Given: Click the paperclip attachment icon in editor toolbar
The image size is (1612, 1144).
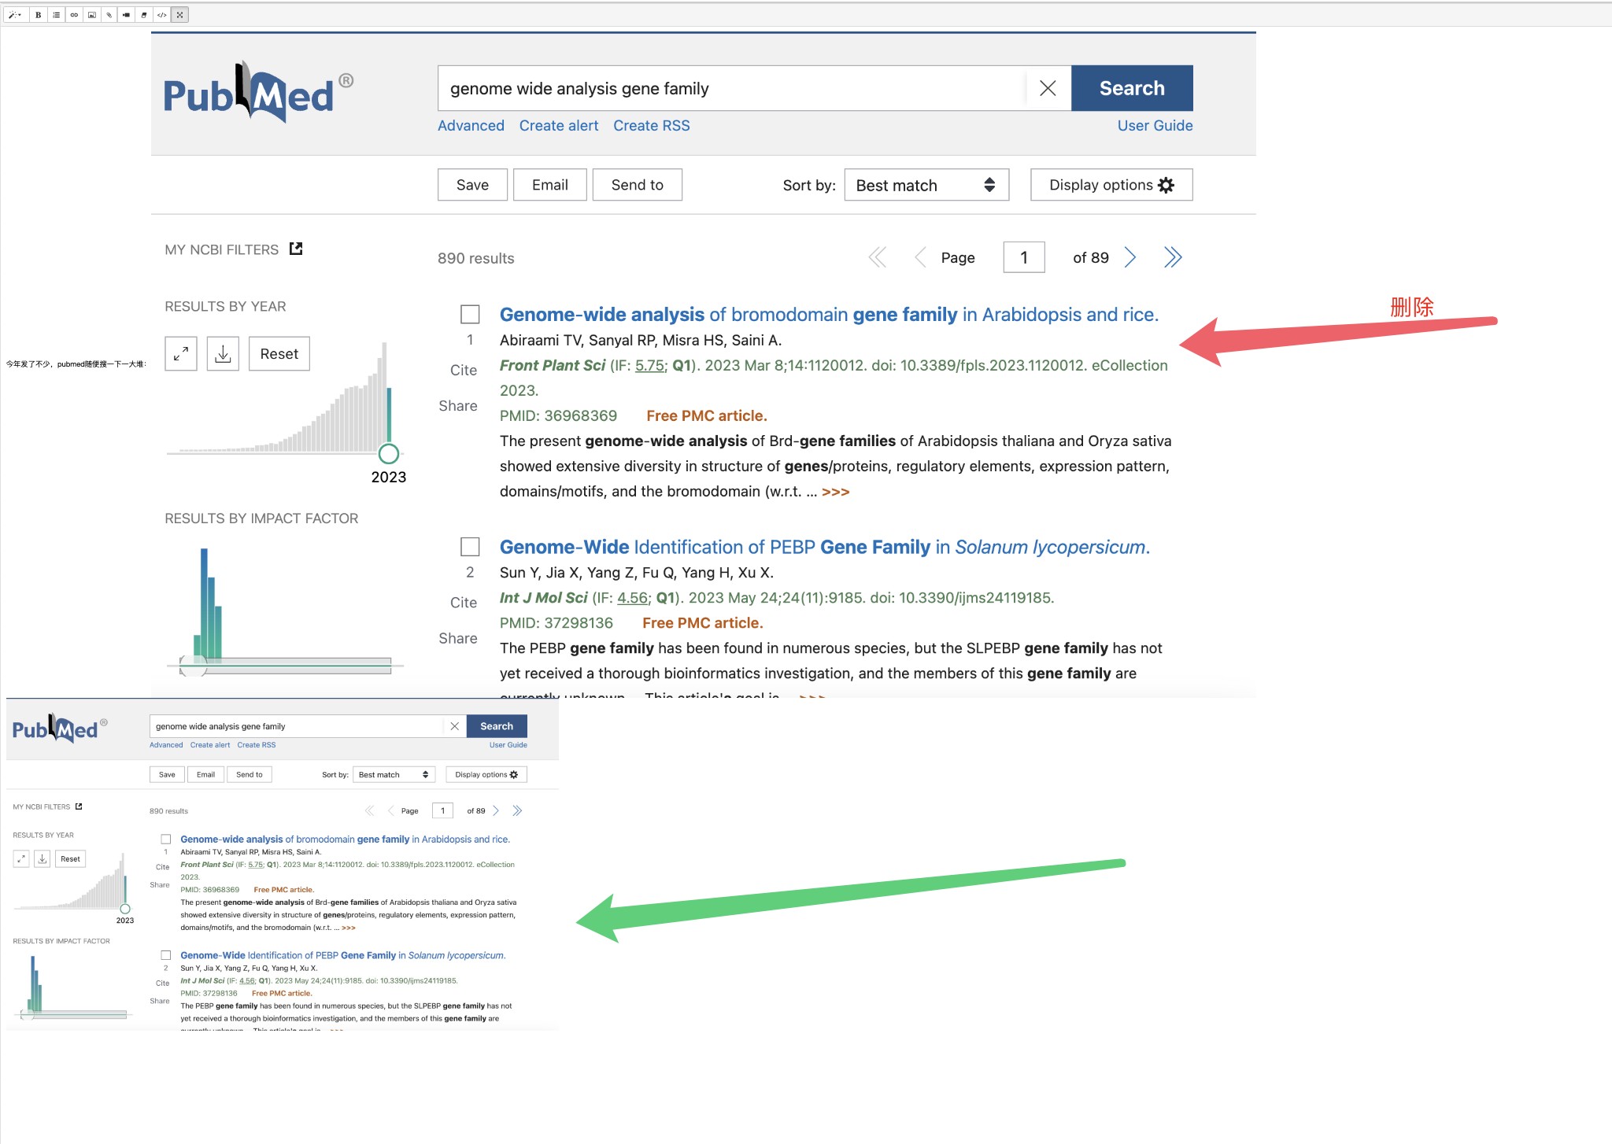Looking at the screenshot, I should click(x=109, y=14).
